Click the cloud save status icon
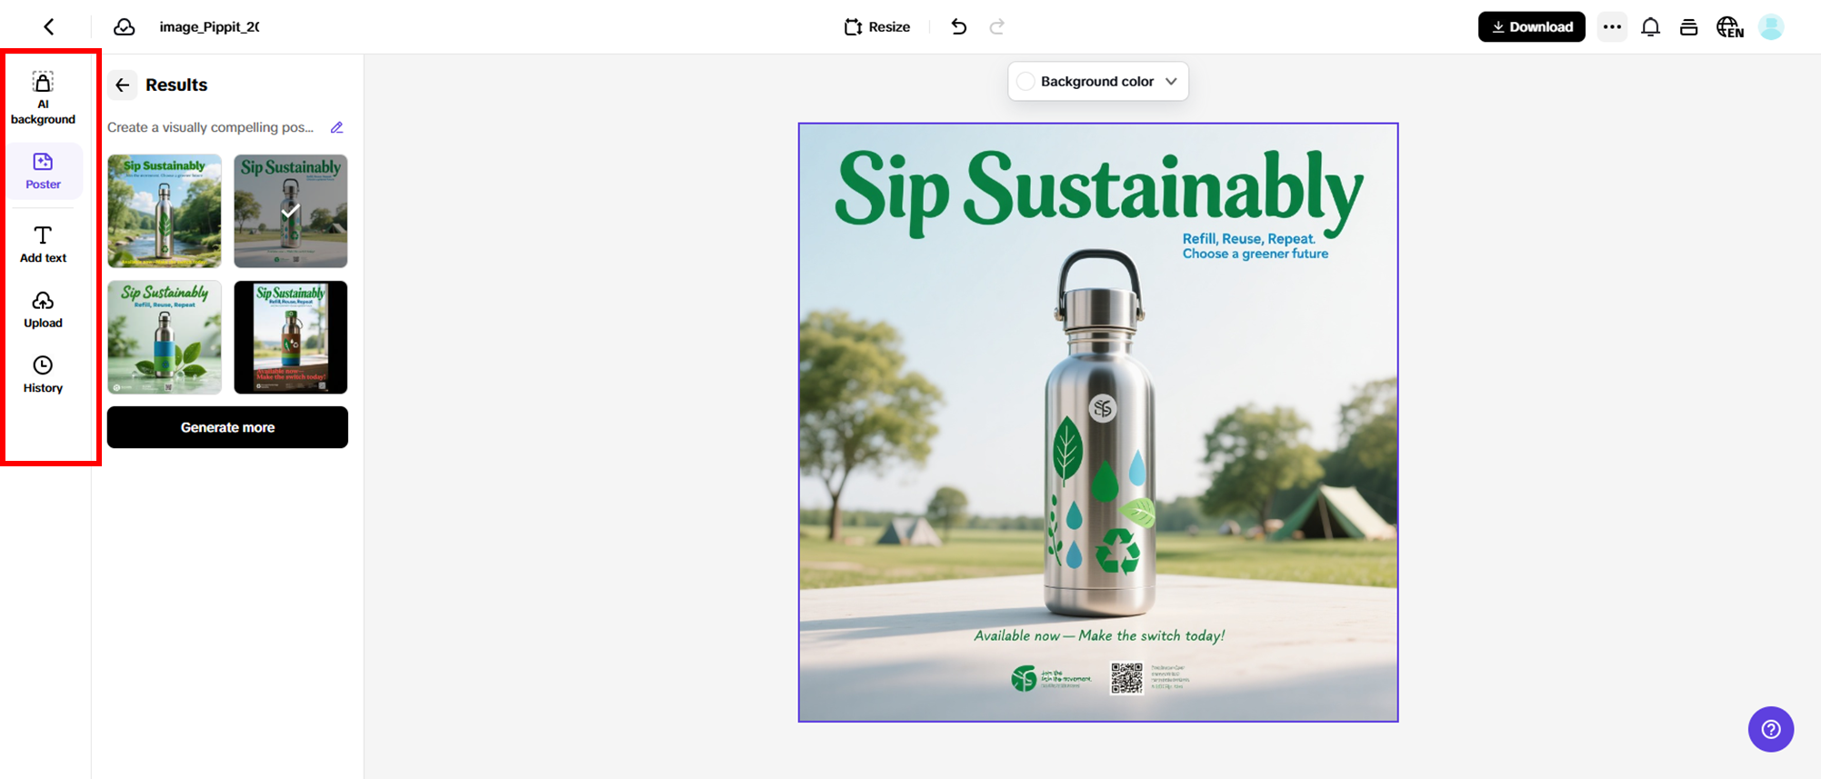Image resolution: width=1821 pixels, height=779 pixels. [125, 27]
